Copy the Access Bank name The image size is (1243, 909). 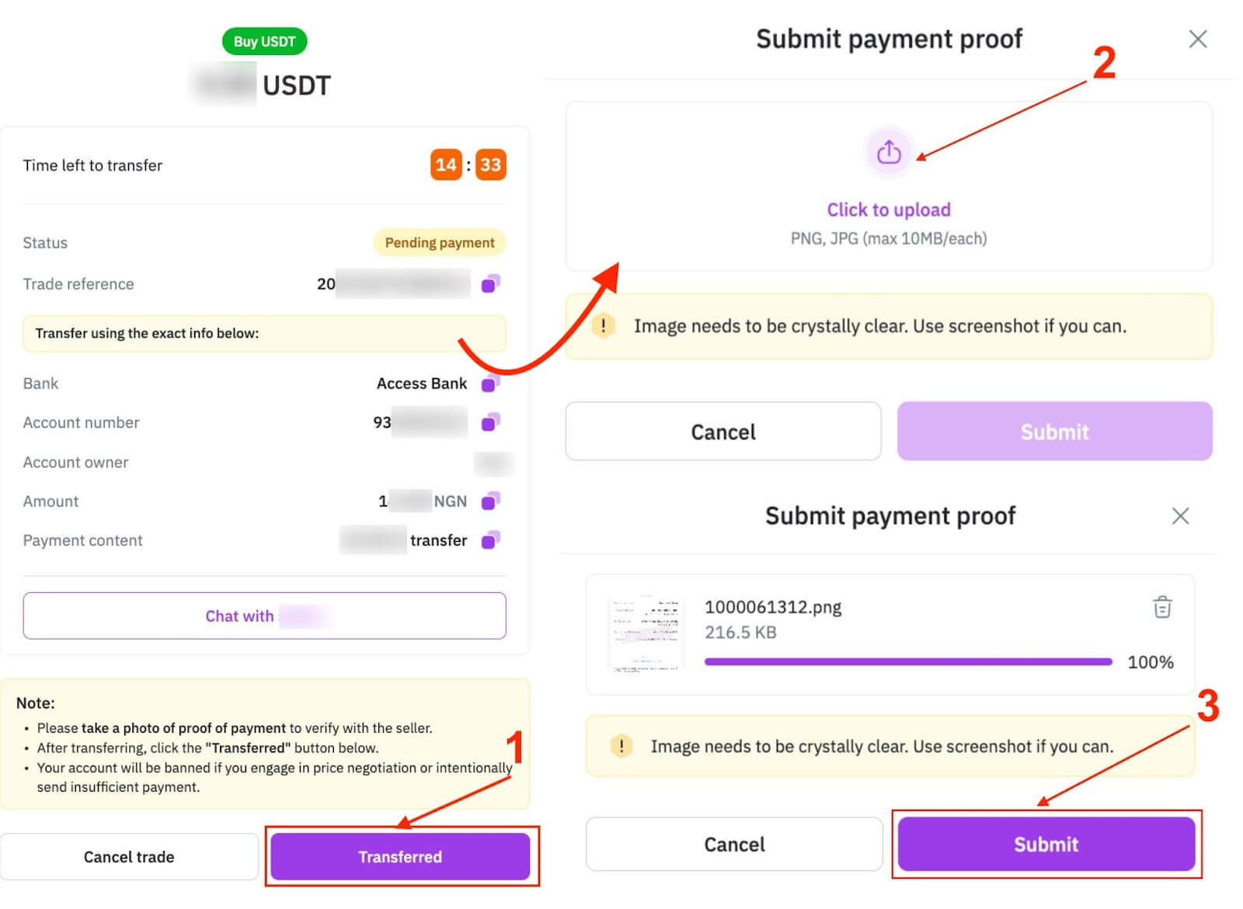(x=490, y=383)
